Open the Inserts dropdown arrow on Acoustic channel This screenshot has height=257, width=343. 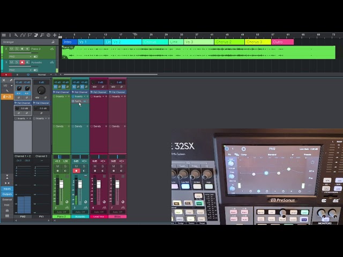pos(85,96)
